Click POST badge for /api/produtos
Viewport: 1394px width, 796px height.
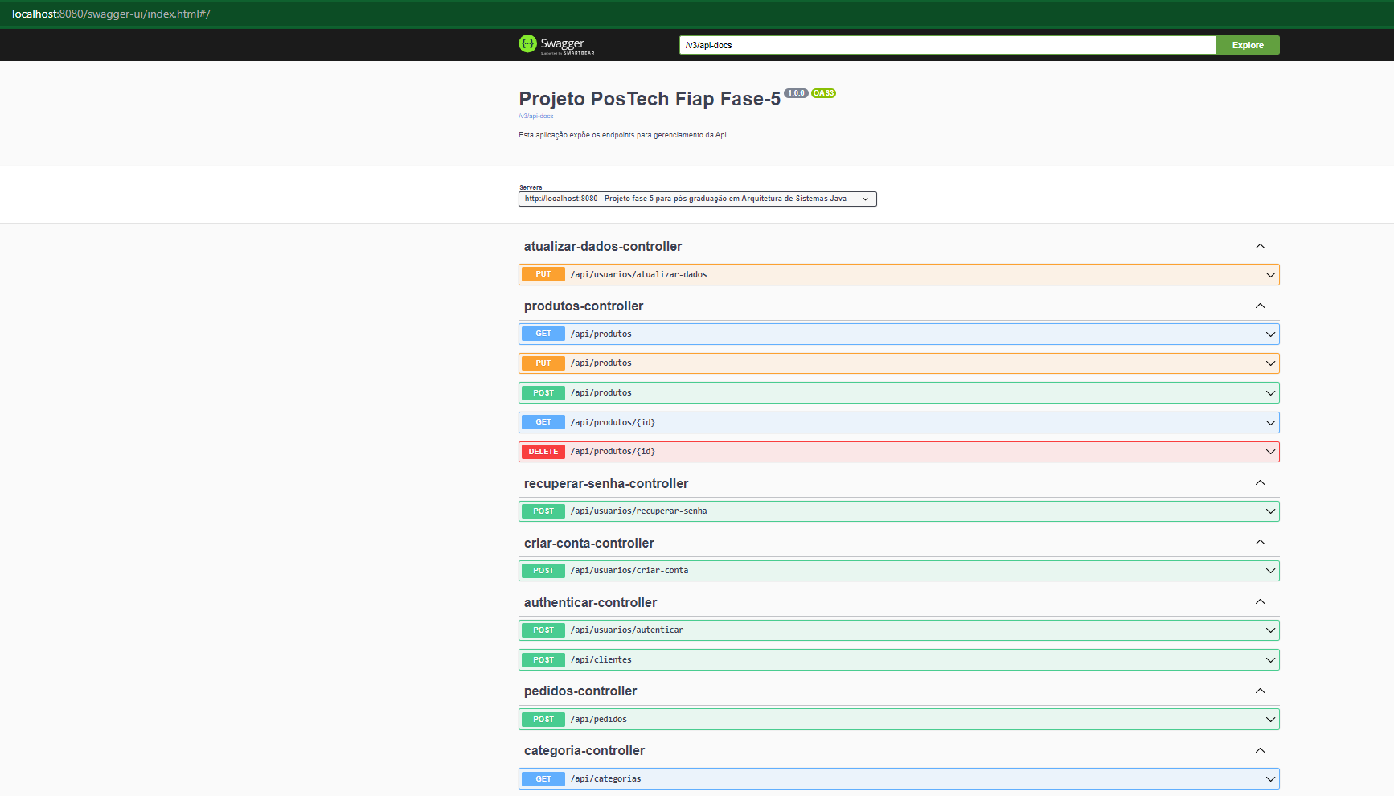543,393
